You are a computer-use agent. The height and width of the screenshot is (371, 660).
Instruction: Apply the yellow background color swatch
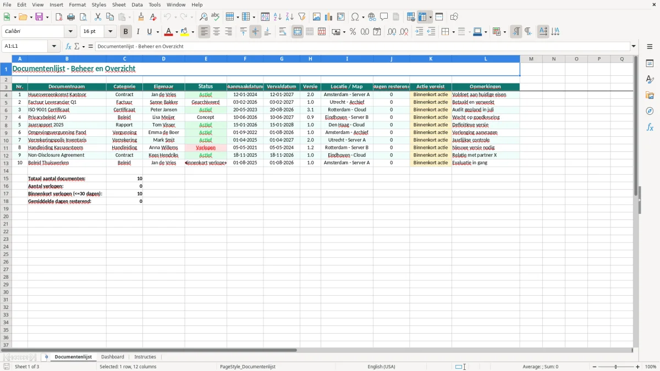185,32
